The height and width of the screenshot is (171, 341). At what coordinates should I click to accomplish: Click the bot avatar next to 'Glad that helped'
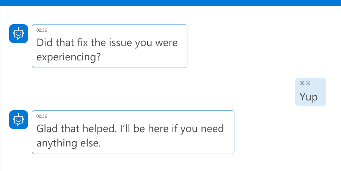(x=18, y=120)
